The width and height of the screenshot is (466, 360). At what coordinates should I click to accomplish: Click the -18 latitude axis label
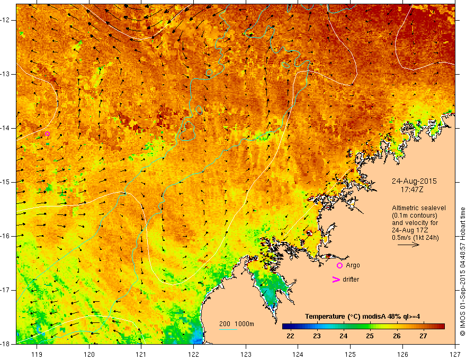click(6, 344)
